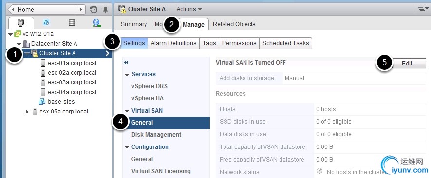Open Virtual SAN Licensing settings
Viewport: 431px width, 178px height.
(161, 171)
